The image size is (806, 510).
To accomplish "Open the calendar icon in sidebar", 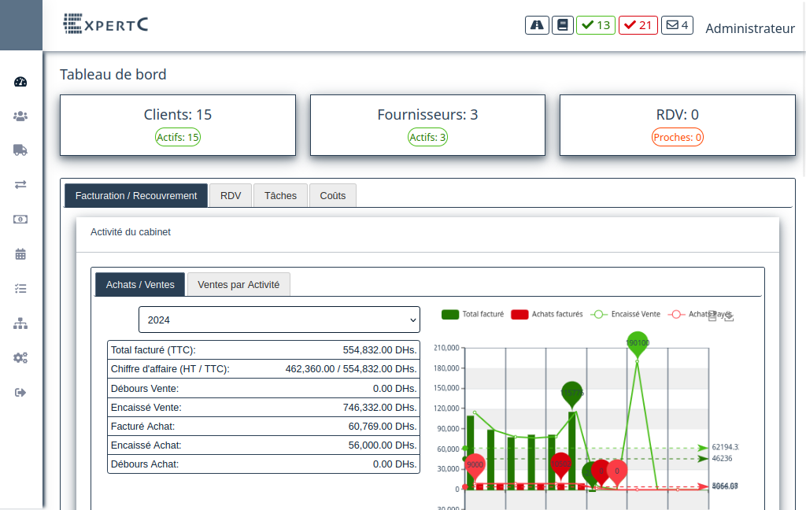I will (20, 254).
